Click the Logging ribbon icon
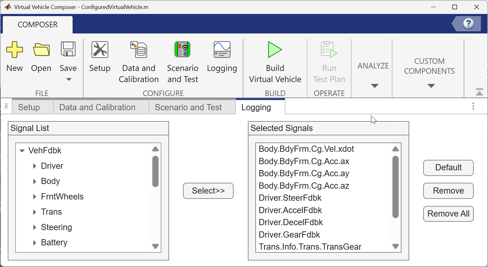The height and width of the screenshot is (267, 488). click(x=222, y=50)
